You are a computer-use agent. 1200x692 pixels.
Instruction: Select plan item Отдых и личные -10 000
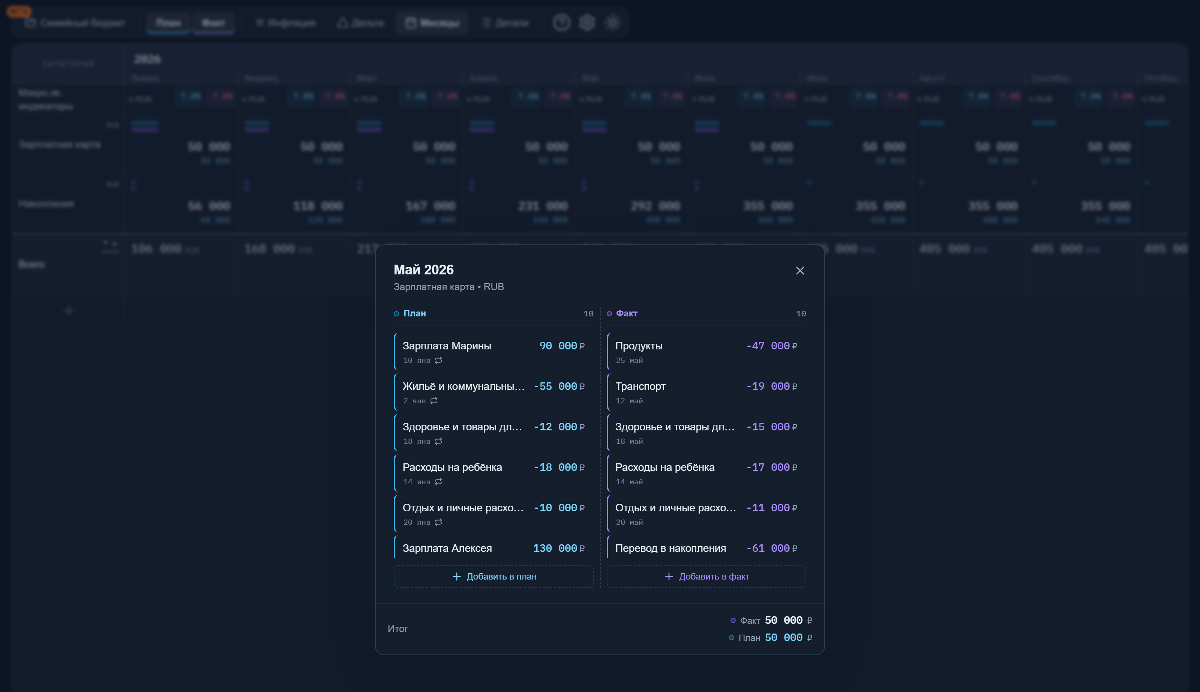coord(493,513)
